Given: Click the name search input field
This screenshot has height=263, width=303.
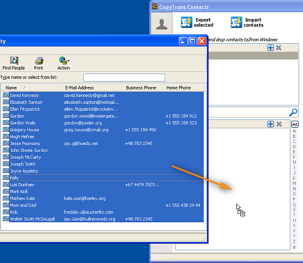Looking at the screenshot, I should pos(124,78).
